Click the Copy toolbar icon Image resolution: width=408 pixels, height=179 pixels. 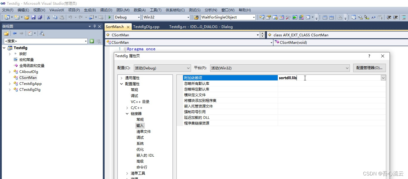(x=55, y=17)
